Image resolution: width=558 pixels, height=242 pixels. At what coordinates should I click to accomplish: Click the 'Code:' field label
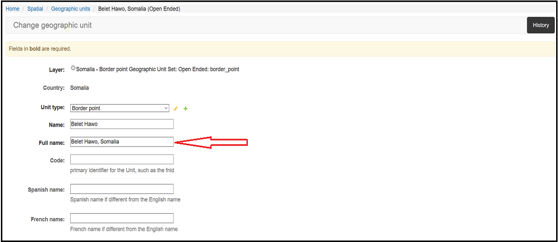click(x=57, y=161)
